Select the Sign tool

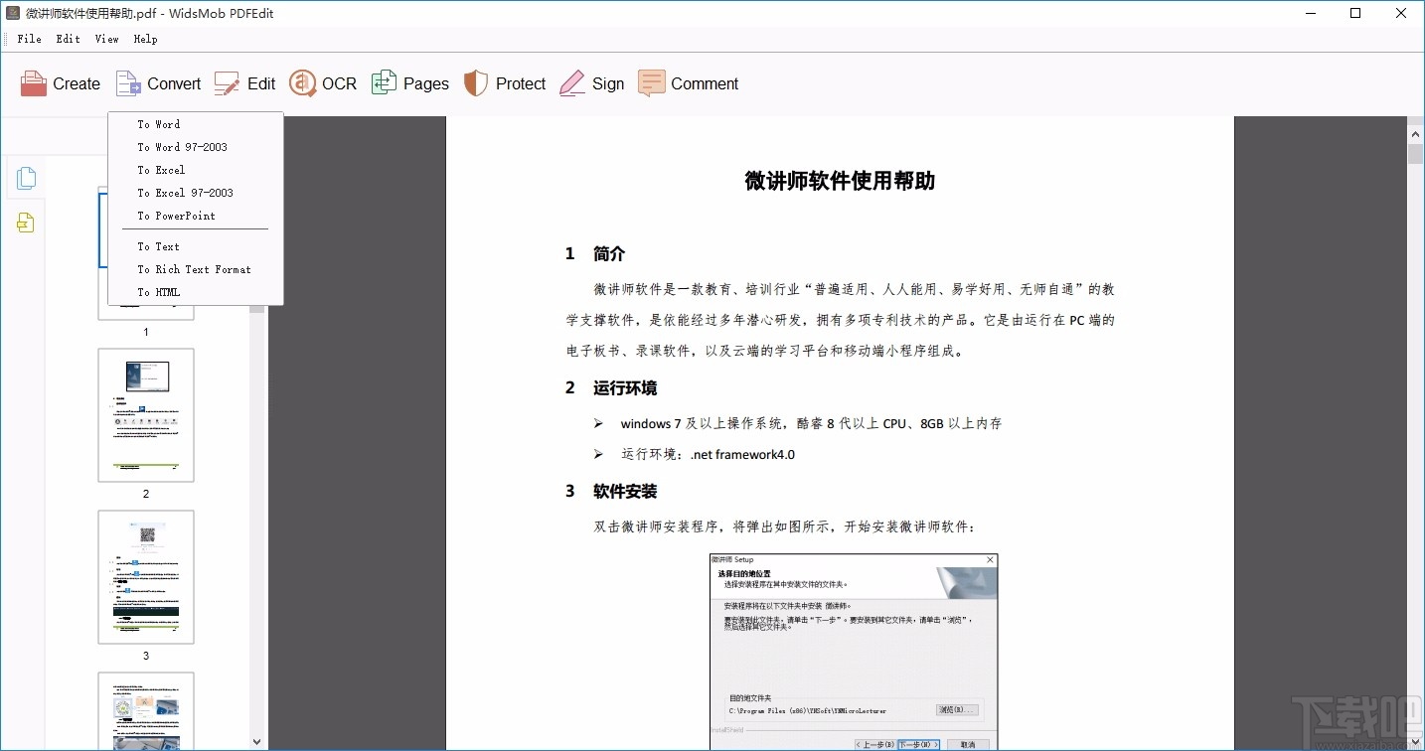[x=592, y=83]
